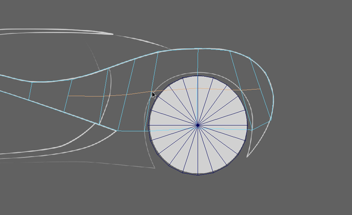Screen dimensions: 352x215
Task: Select the leftmost vertex on the wheel rim
Action: (x=148, y=125)
